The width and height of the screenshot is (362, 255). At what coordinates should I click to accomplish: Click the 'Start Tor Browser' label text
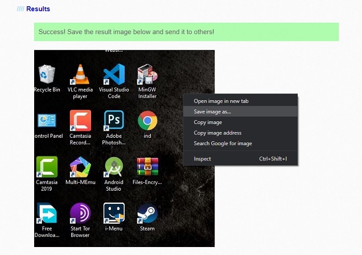(x=80, y=232)
